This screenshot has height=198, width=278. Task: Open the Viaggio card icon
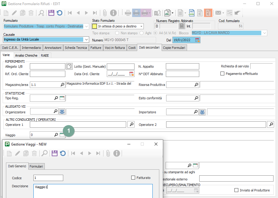coord(62,135)
